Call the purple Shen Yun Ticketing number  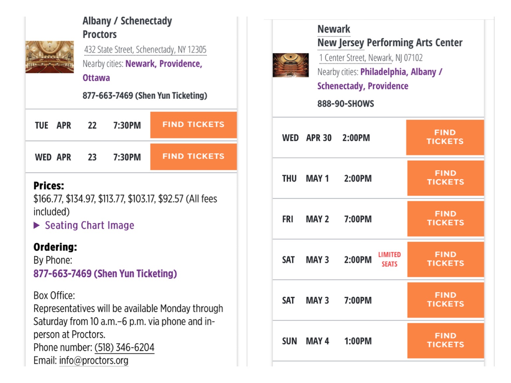[x=105, y=274]
